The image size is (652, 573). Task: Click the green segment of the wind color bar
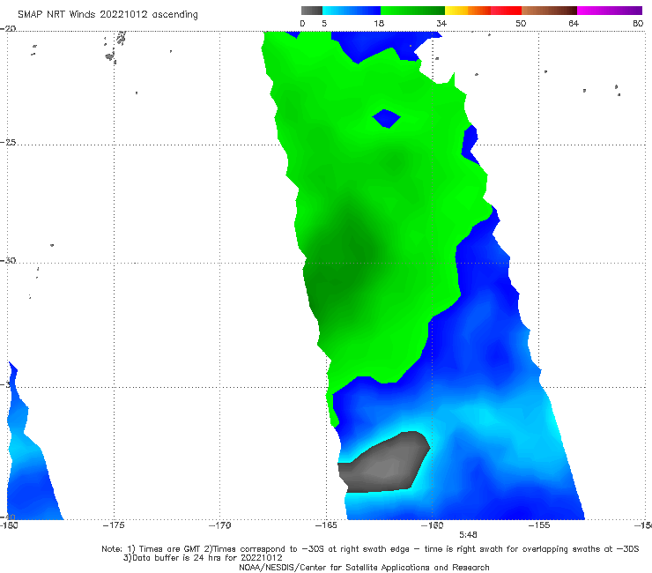pos(412,11)
